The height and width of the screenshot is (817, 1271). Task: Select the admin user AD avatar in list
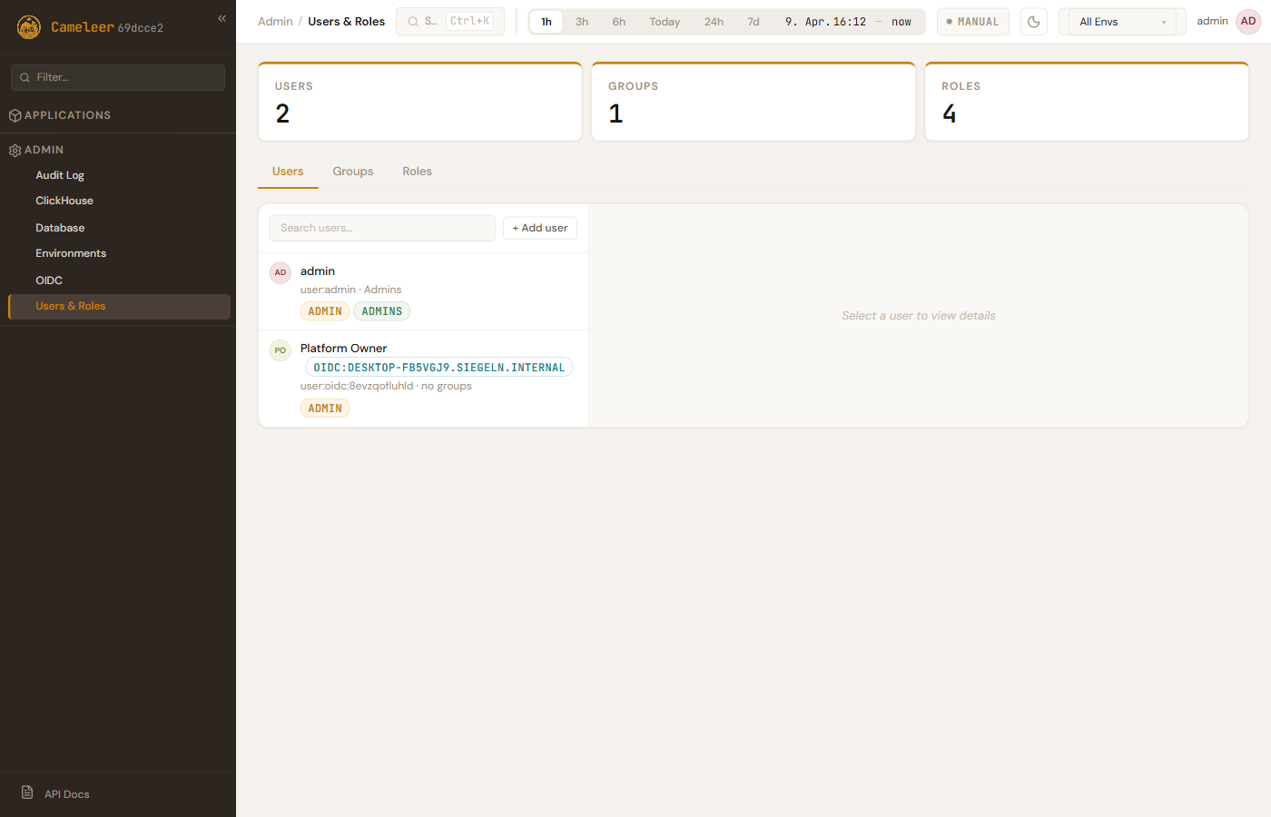(281, 272)
